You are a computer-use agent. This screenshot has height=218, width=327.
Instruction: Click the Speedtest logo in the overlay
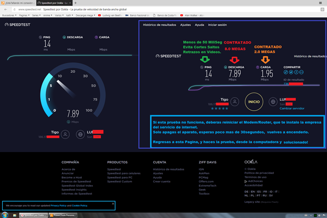[169, 56]
